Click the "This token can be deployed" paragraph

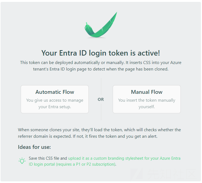(x=101, y=66)
